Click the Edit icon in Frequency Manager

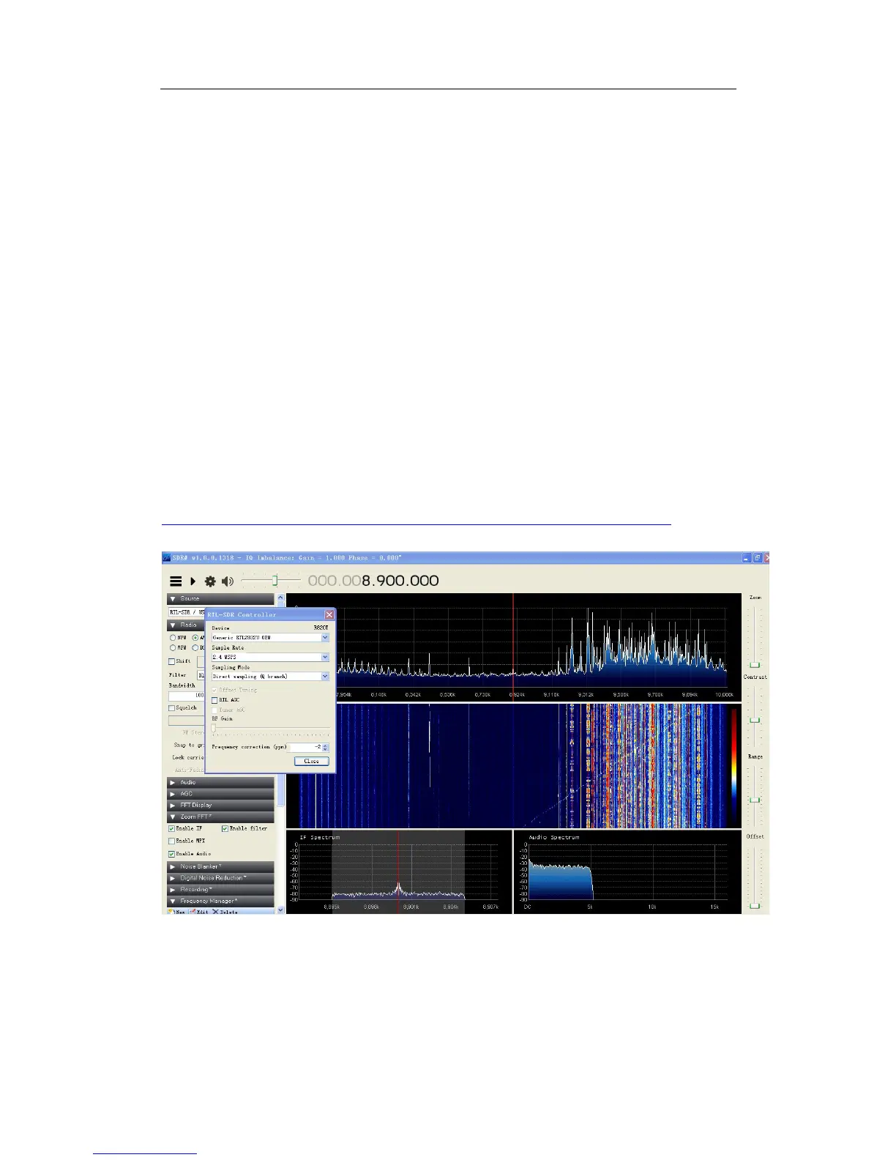tap(199, 912)
